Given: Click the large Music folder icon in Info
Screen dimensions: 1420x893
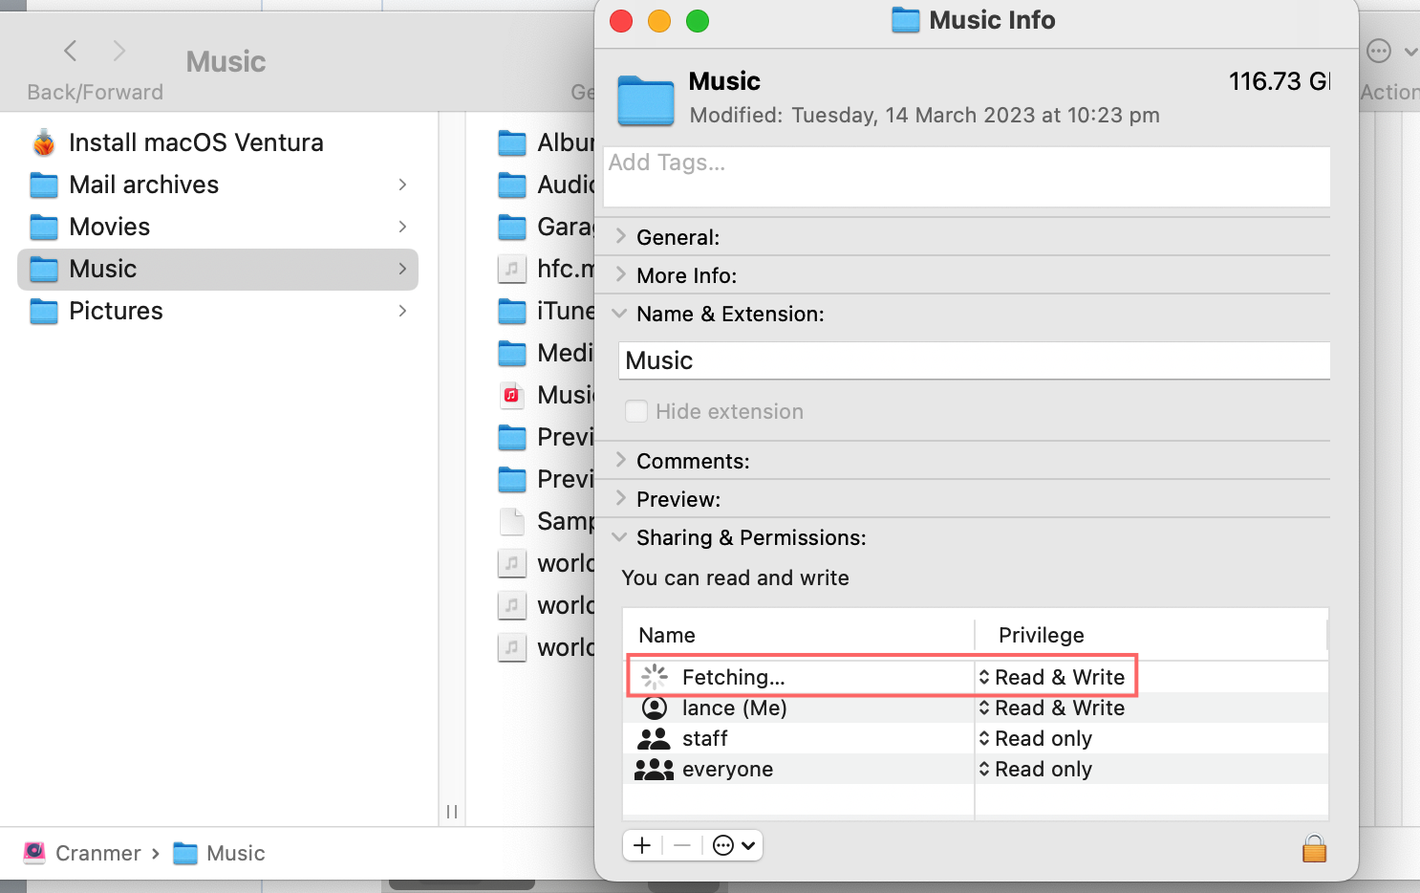Looking at the screenshot, I should [646, 100].
